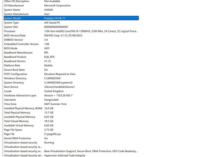Image resolution: width=209 pixels, height=157 pixels.
Task: Select the 'Processor' row label
Action: point(10,31)
